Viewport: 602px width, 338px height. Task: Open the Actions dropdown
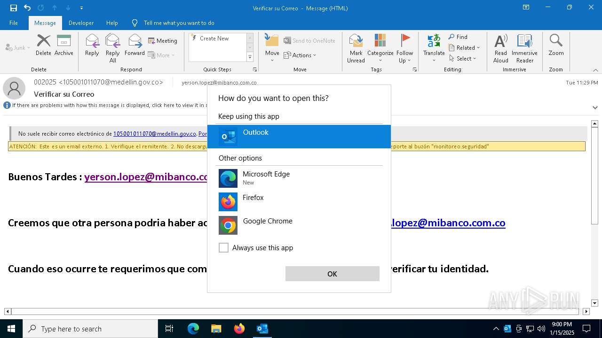[300, 55]
